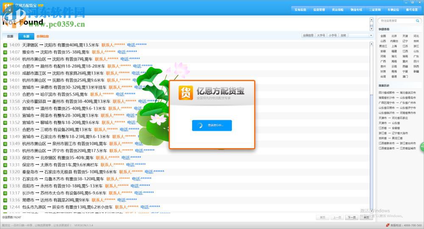Open 车辆定位 in the top menu
Screen dimensions: 424x229
point(393,10)
